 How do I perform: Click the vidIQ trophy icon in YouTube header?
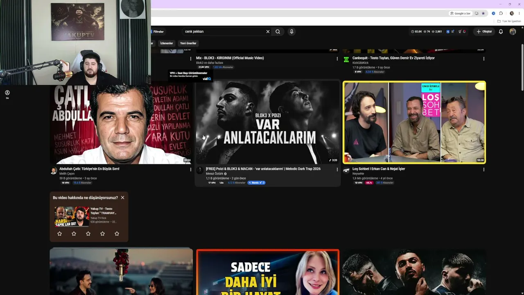pyautogui.click(x=460, y=32)
